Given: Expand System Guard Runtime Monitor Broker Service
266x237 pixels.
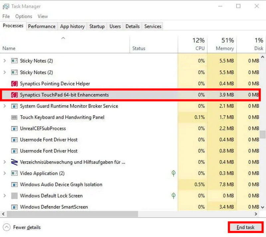Looking at the screenshot, I should pos(5,106).
